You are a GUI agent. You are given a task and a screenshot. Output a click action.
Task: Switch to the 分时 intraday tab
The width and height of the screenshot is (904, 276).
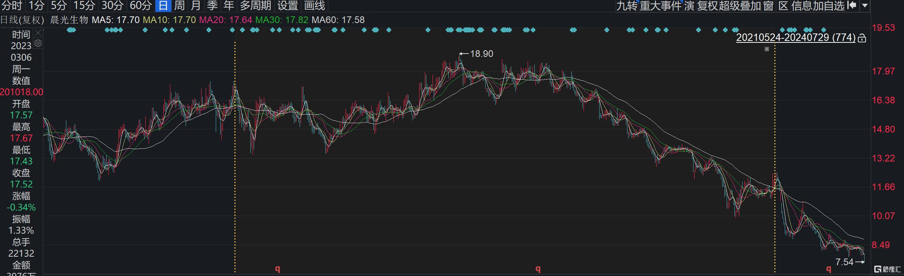(x=12, y=6)
